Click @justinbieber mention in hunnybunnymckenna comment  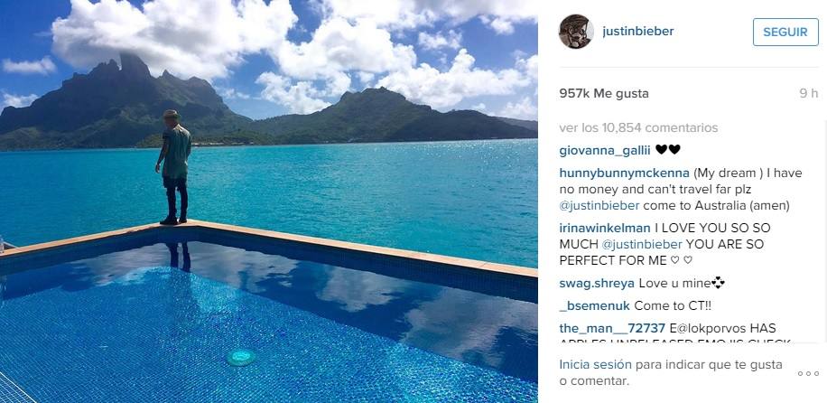[599, 206]
